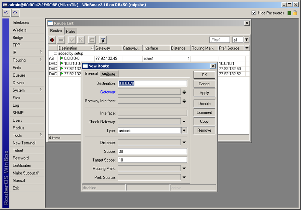
Task: Click the Gateway Interface field up/down arrows
Action: coord(184,101)
